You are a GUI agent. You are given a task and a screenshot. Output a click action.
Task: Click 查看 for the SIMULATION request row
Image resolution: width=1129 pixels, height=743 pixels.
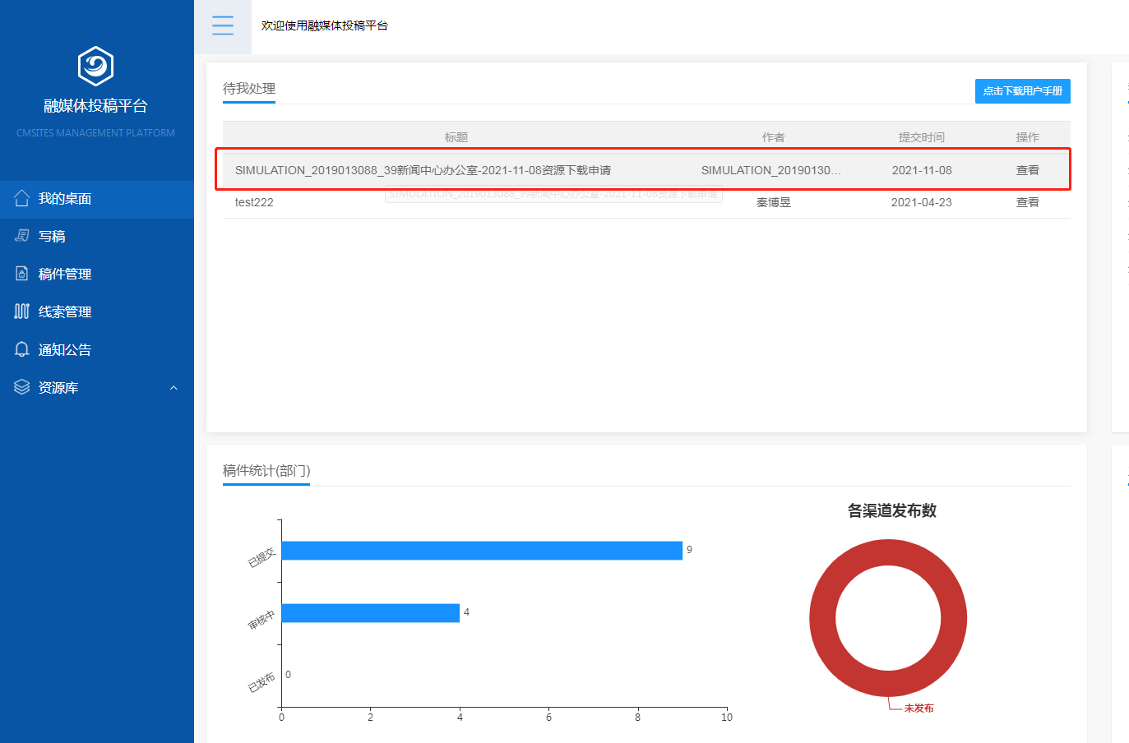pyautogui.click(x=1027, y=170)
